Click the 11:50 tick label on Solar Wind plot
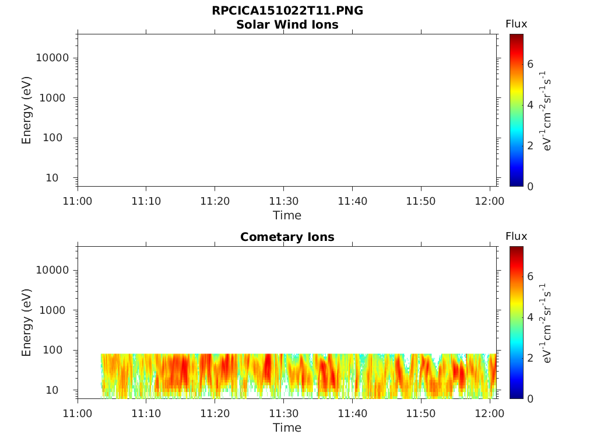Viewport: 597px width, 448px height. (x=421, y=201)
